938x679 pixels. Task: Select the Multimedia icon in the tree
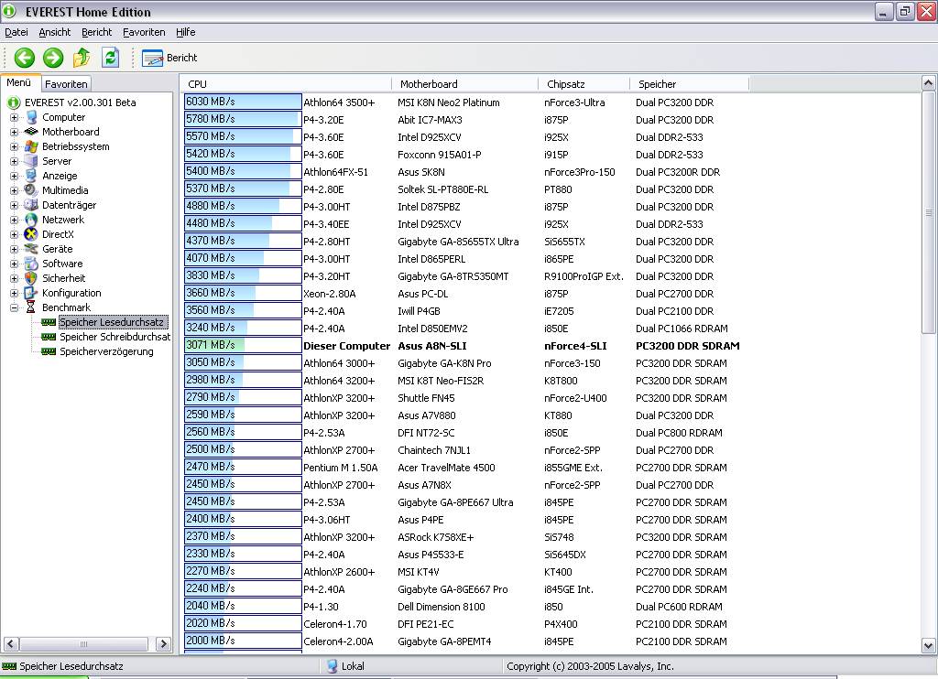(31, 190)
